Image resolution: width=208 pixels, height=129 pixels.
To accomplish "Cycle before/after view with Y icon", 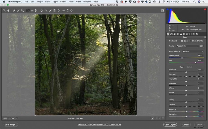I will (x=152, y=118).
